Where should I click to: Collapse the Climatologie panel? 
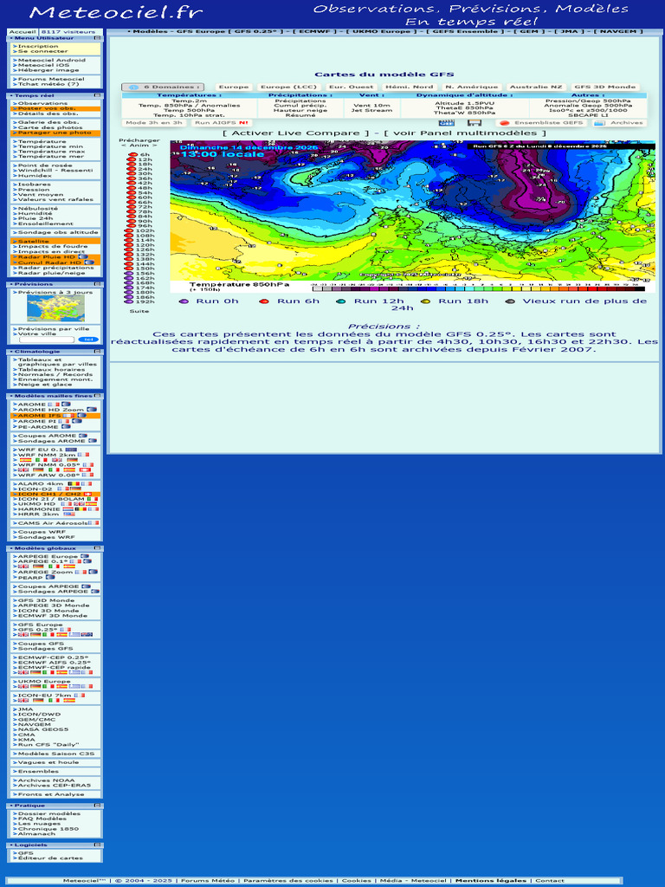(x=97, y=352)
